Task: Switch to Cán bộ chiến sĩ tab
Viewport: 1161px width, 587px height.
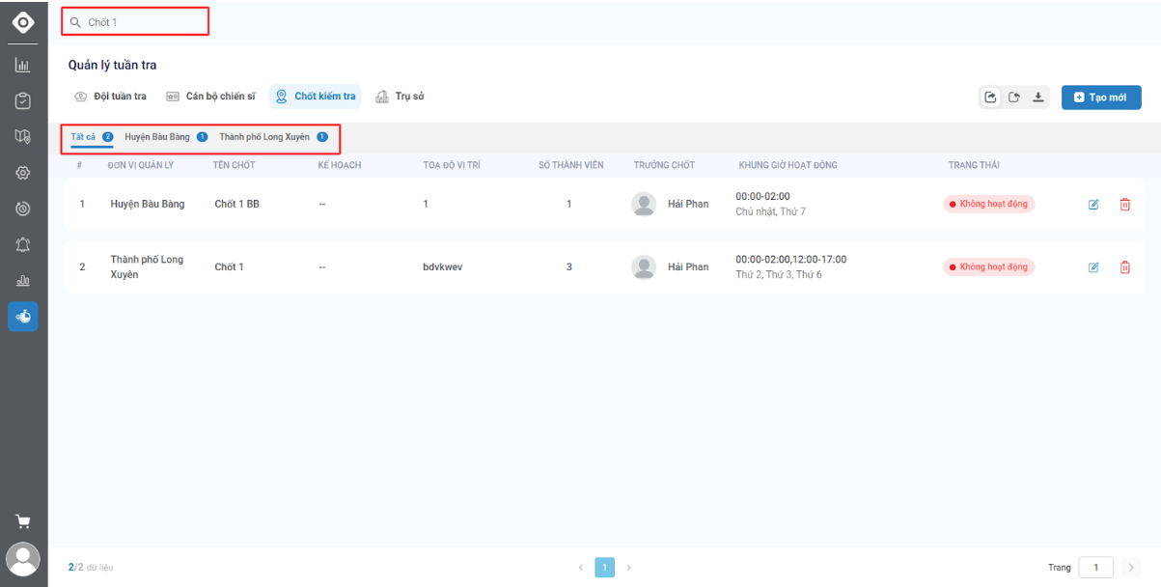Action: click(210, 97)
